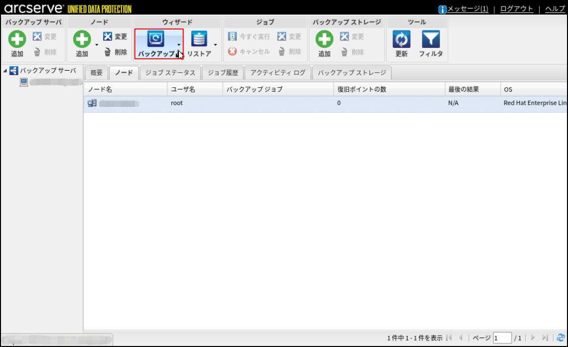Open node add dropdown arrow

tap(97, 45)
